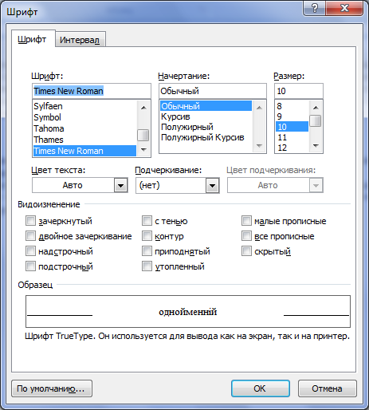Click the Начертание input field showing Обычный

pos(213,91)
